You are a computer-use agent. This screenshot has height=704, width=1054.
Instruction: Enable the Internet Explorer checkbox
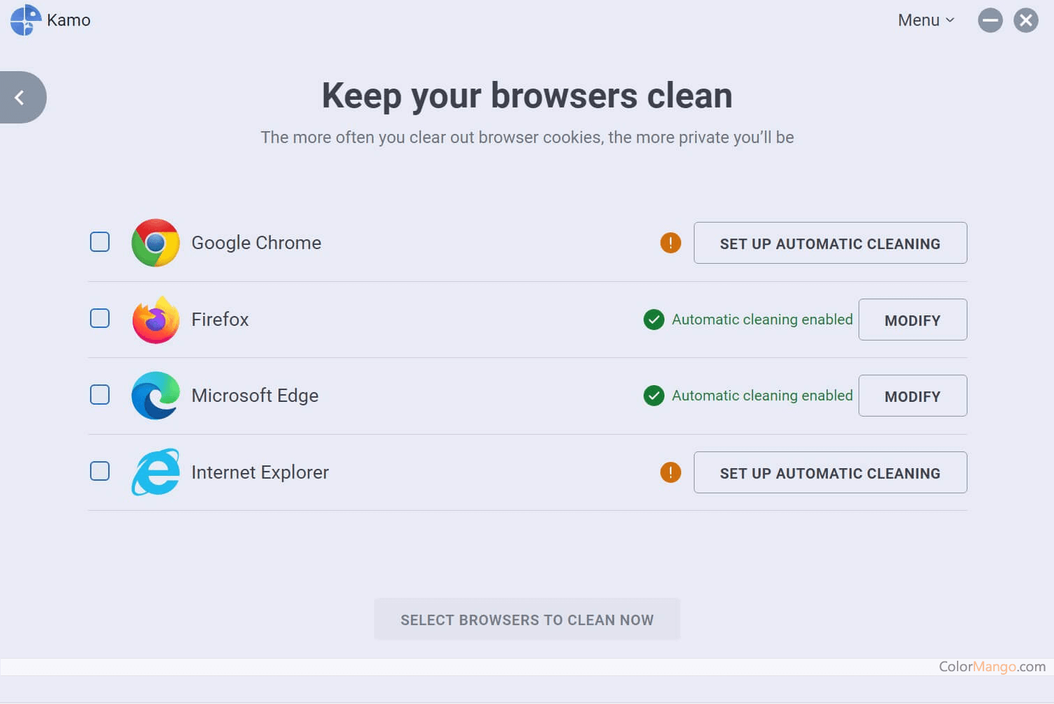(x=100, y=471)
